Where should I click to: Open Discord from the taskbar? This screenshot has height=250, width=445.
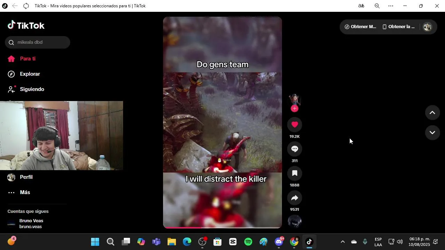point(279,242)
